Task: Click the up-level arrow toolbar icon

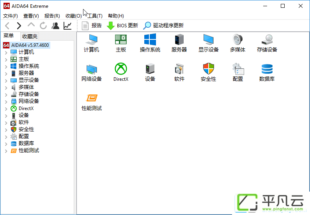Action: coord(31,25)
